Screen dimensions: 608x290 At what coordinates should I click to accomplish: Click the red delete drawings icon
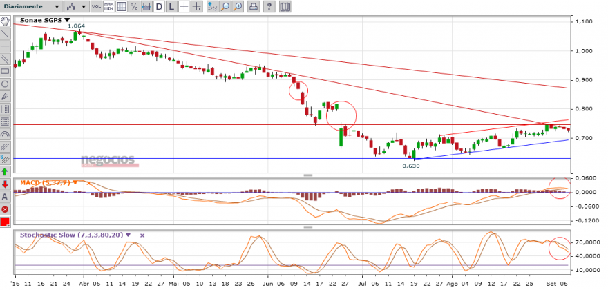pyautogui.click(x=5, y=209)
